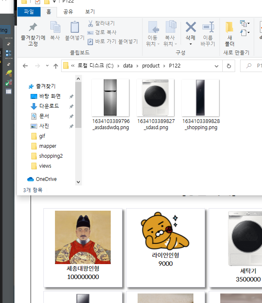Select file 1634103389827_sdasd.png
This screenshot has height=303, width=262.
(156, 104)
